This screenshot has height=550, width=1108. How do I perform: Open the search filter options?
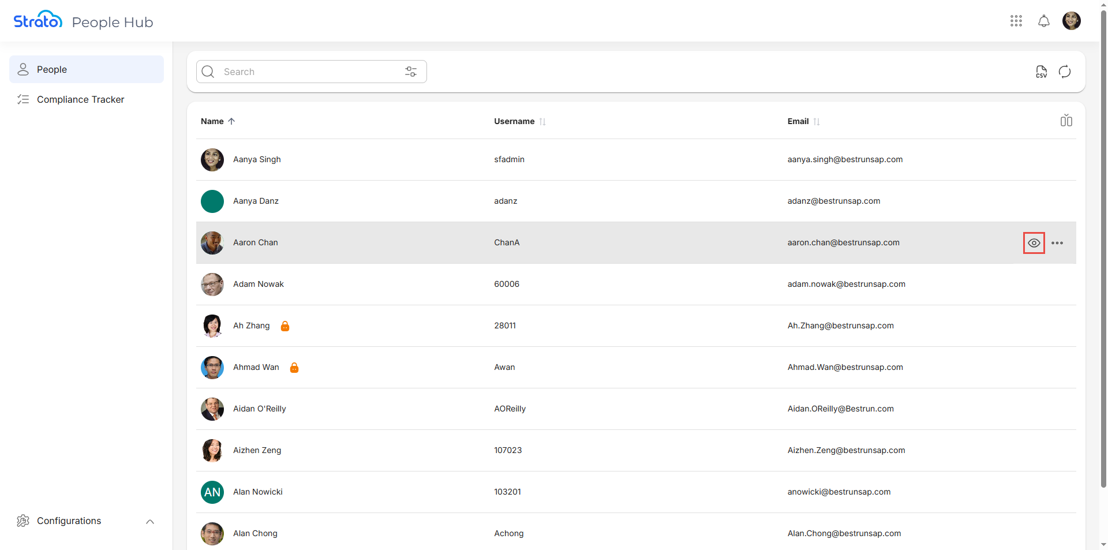(411, 72)
